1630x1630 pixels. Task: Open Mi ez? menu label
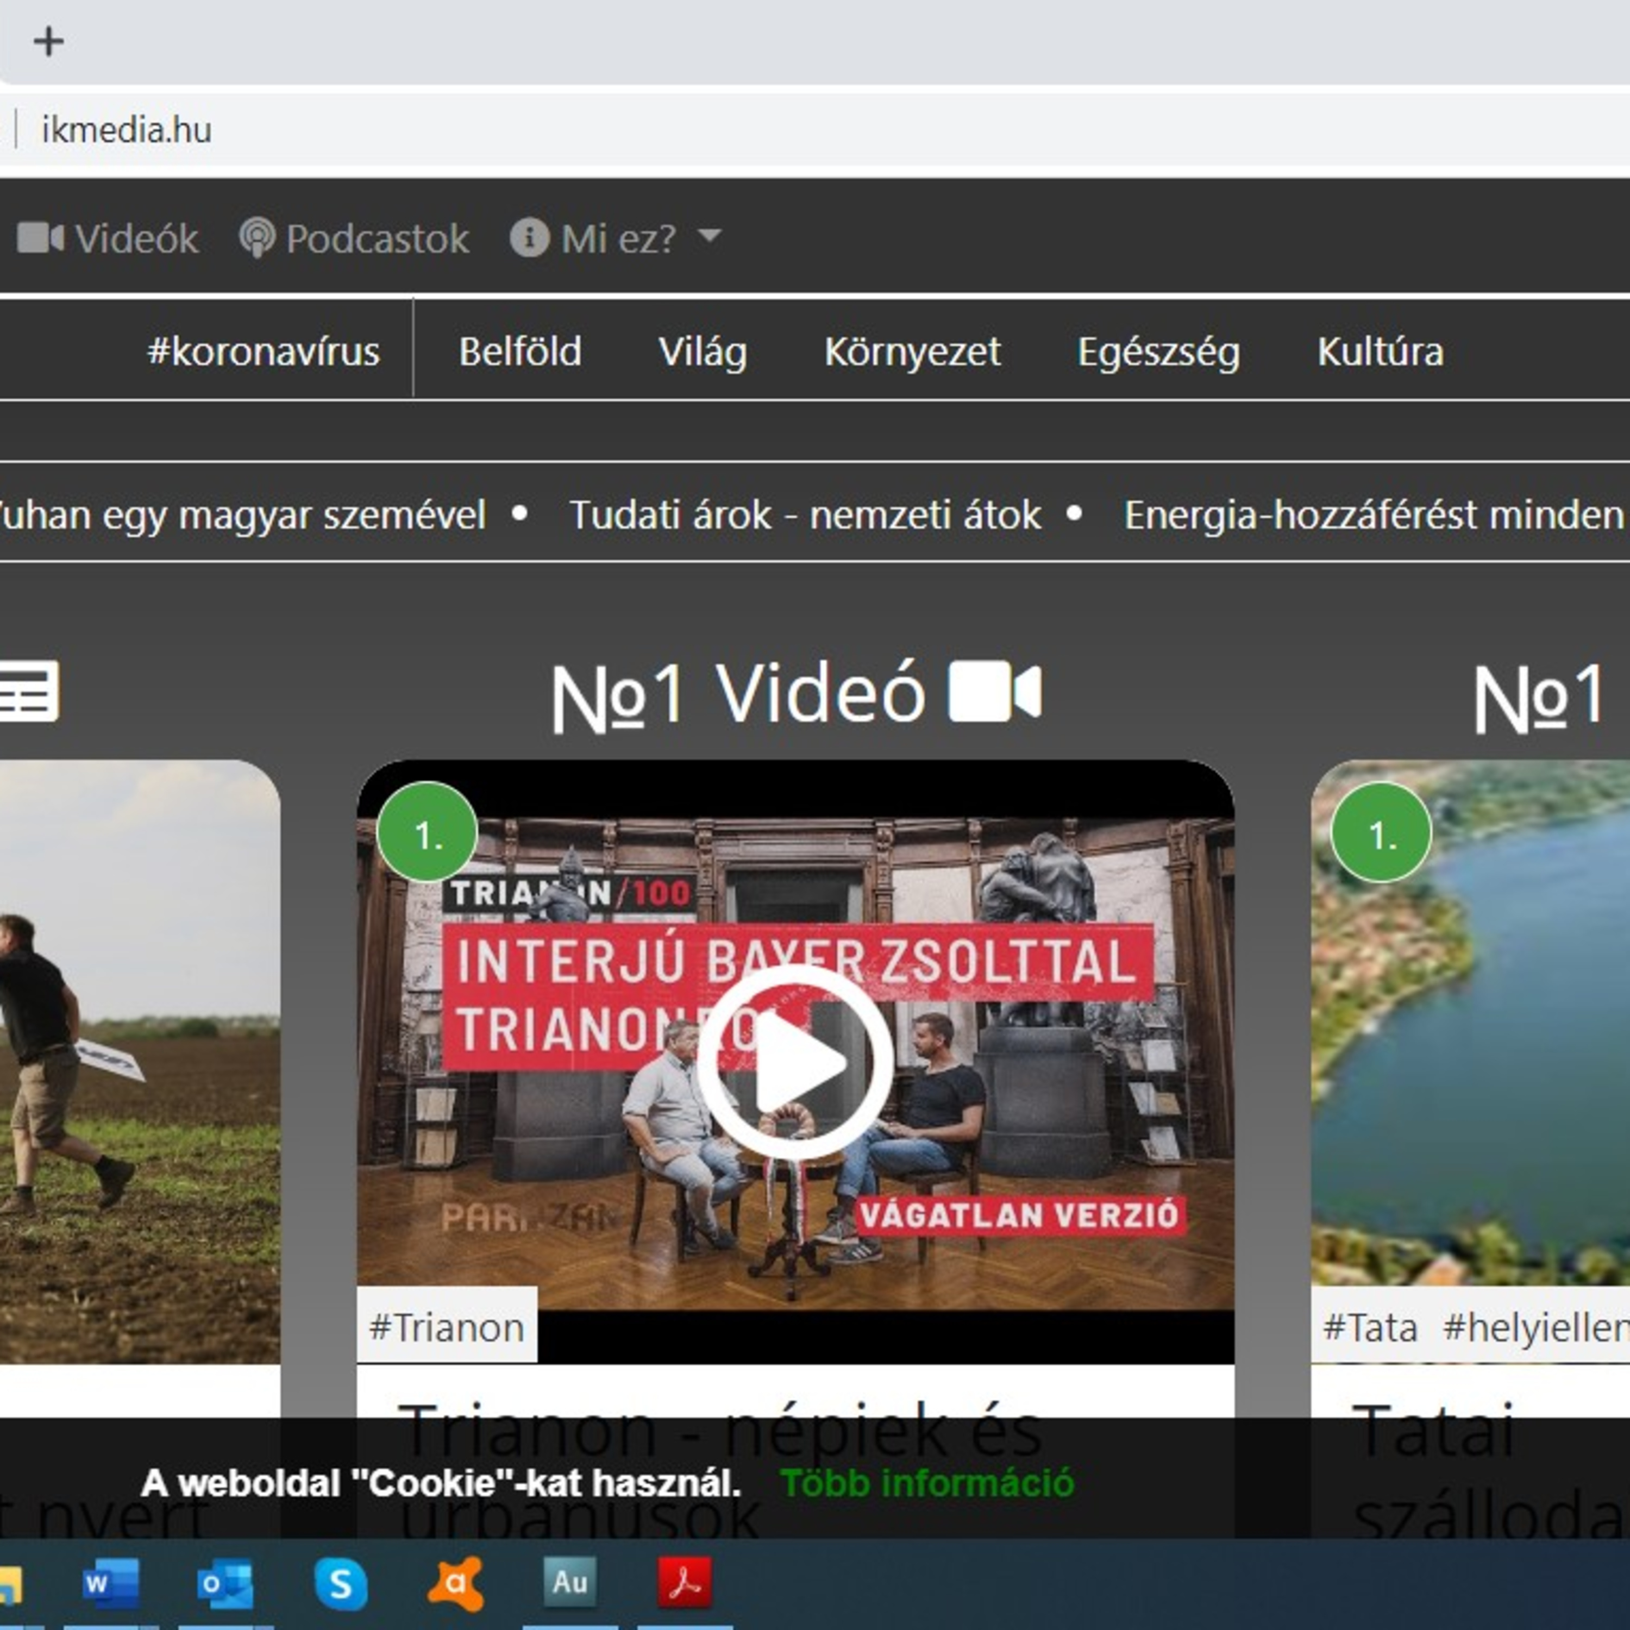(x=618, y=239)
